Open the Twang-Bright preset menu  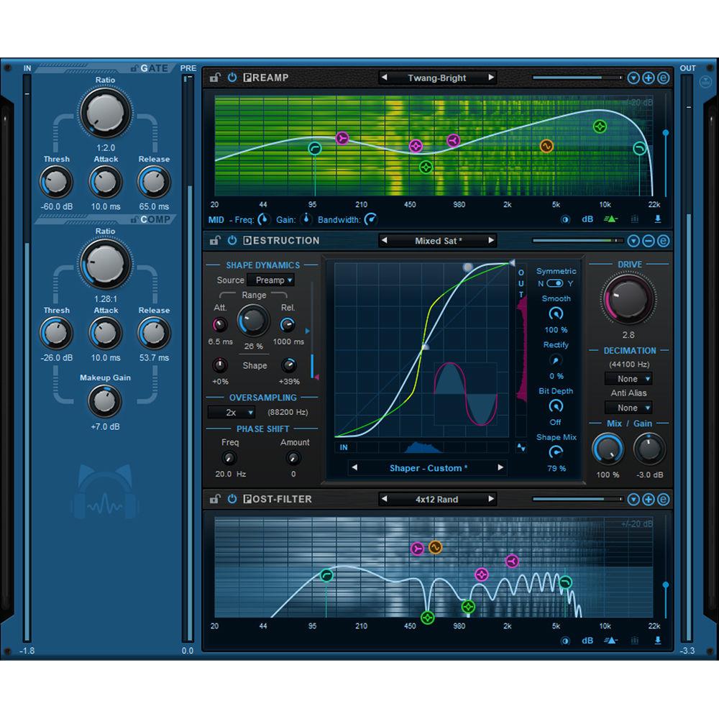pos(437,78)
